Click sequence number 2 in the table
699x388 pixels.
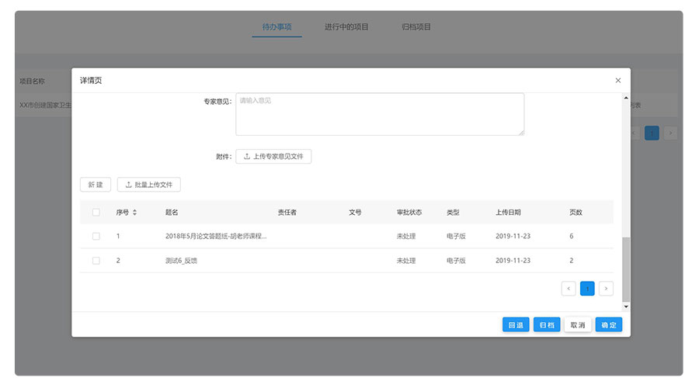pyautogui.click(x=118, y=261)
